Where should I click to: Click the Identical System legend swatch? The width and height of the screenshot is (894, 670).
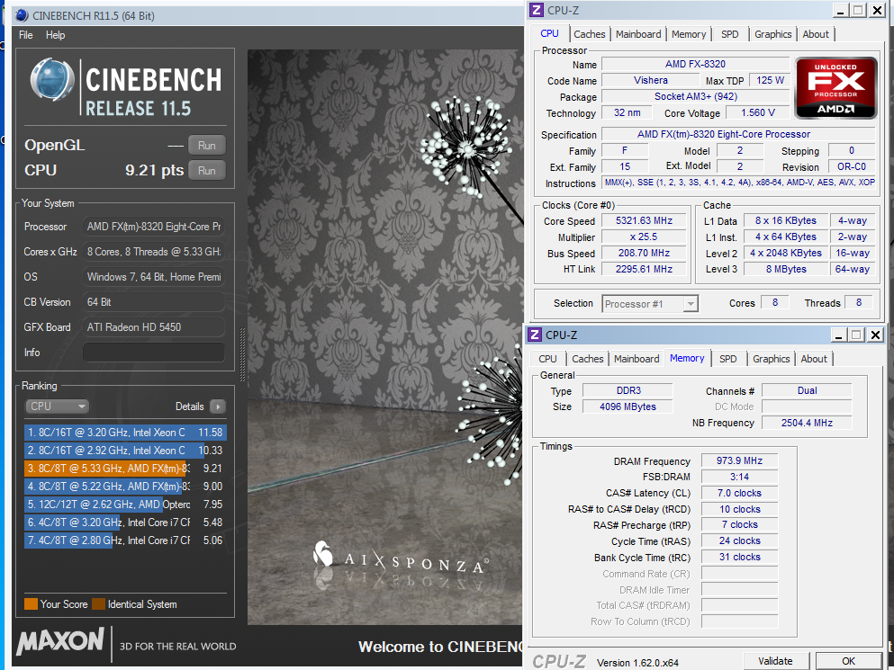tap(99, 604)
